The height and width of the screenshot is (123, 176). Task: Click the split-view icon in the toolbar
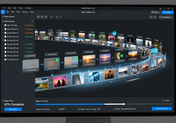point(57,17)
